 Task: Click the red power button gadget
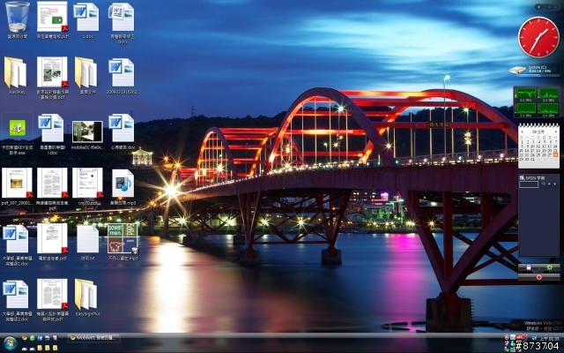538,277
